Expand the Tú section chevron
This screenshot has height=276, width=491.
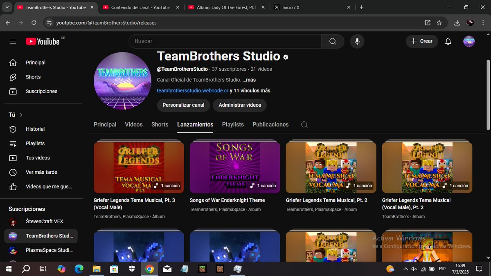[21, 115]
